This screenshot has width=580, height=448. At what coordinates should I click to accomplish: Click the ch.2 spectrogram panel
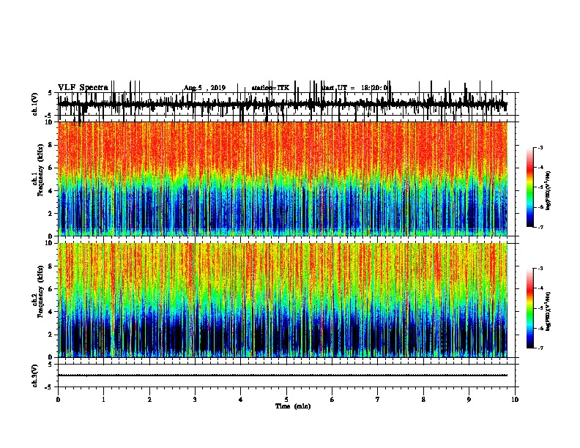point(283,300)
